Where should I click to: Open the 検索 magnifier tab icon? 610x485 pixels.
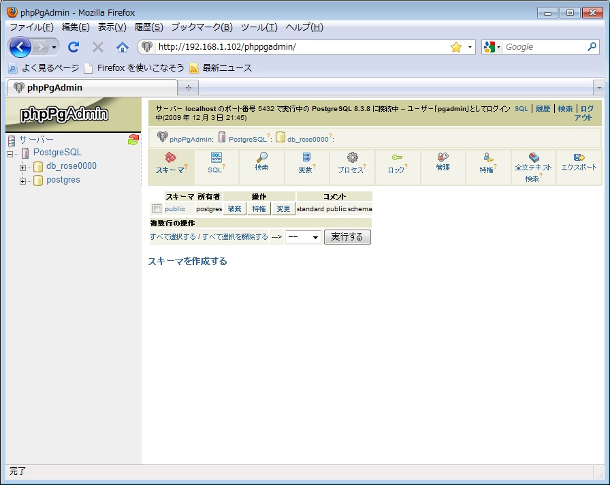pyautogui.click(x=262, y=157)
